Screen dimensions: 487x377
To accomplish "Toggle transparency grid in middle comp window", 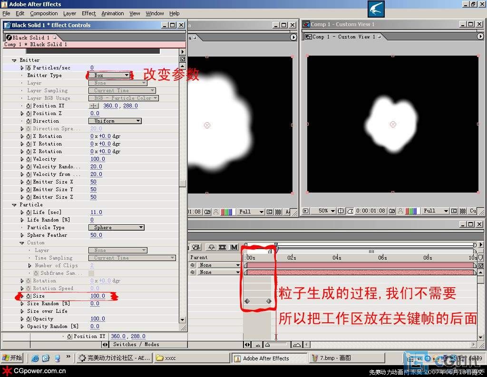I will click(278, 212).
